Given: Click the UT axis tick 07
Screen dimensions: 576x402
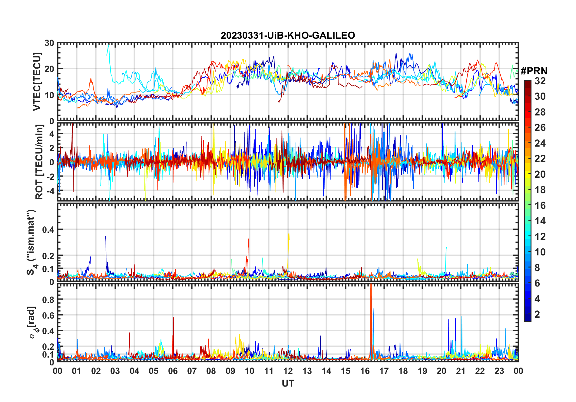Looking at the screenshot, I should point(192,371).
